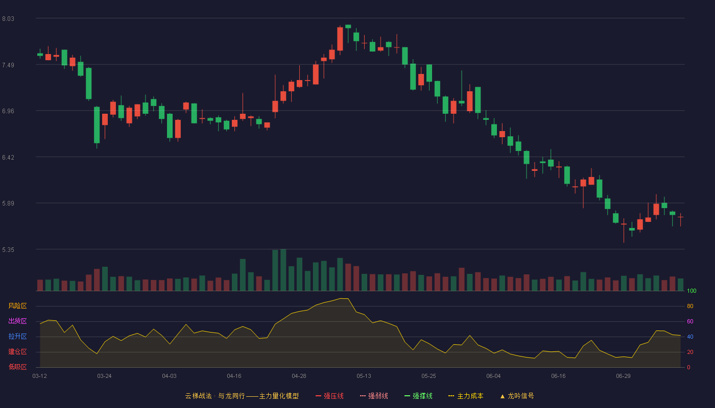Toggle the 主力成本 legend series
Screen dimensions: 715x408
coord(465,396)
